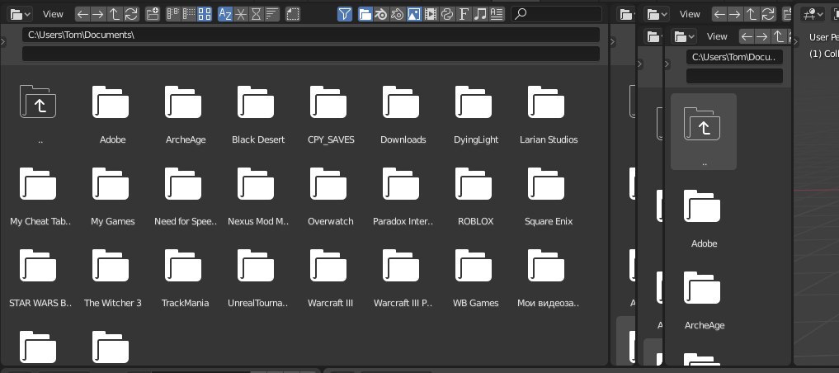Toggle file filtering with the funnel icon
Screen dimensions: 839x373
pos(345,15)
